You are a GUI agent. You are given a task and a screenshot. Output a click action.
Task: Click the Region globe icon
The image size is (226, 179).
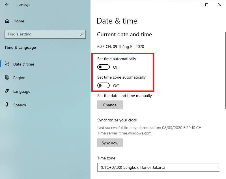(7, 77)
